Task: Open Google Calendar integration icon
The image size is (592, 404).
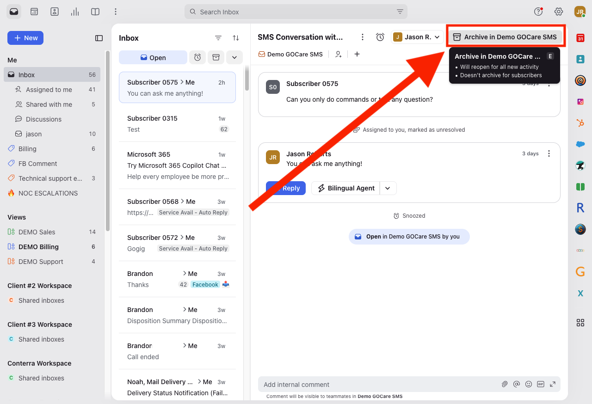Action: tap(580, 38)
